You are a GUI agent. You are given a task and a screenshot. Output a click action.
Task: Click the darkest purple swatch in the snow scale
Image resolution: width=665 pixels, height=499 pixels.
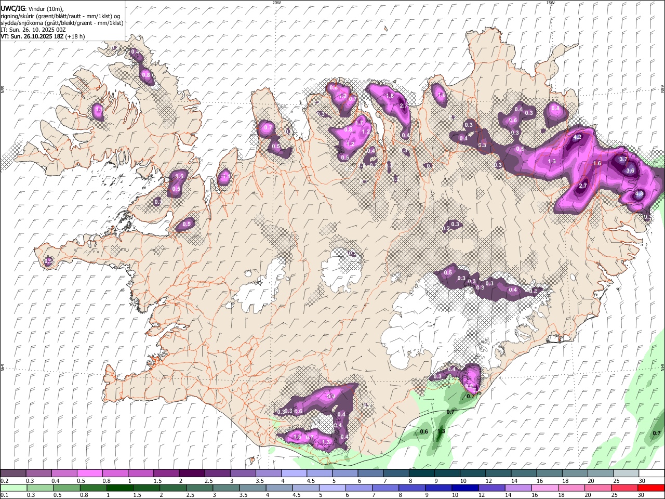click(192, 474)
